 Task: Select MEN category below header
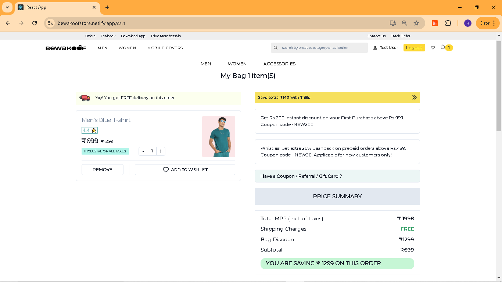pos(206,64)
